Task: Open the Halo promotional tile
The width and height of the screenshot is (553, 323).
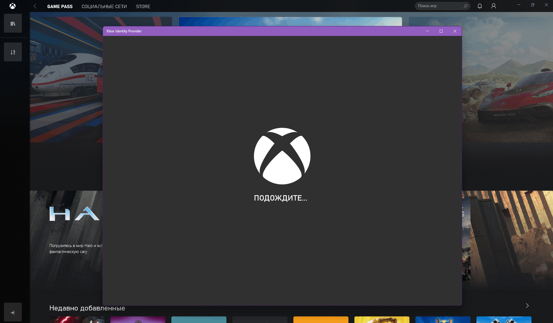Action: (x=66, y=239)
